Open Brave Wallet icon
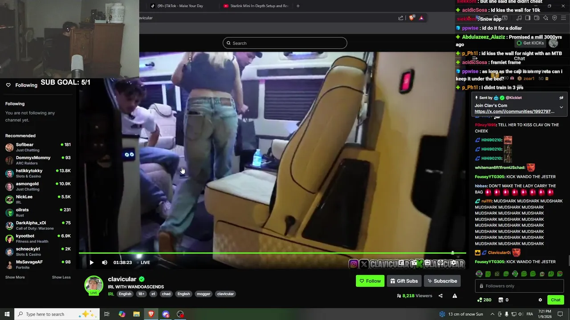 coord(537,18)
